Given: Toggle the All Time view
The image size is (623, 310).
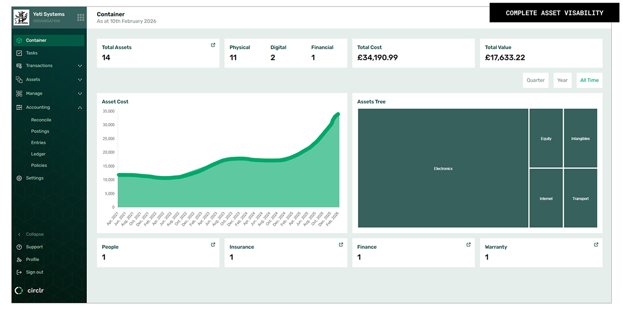Looking at the screenshot, I should click(589, 80).
